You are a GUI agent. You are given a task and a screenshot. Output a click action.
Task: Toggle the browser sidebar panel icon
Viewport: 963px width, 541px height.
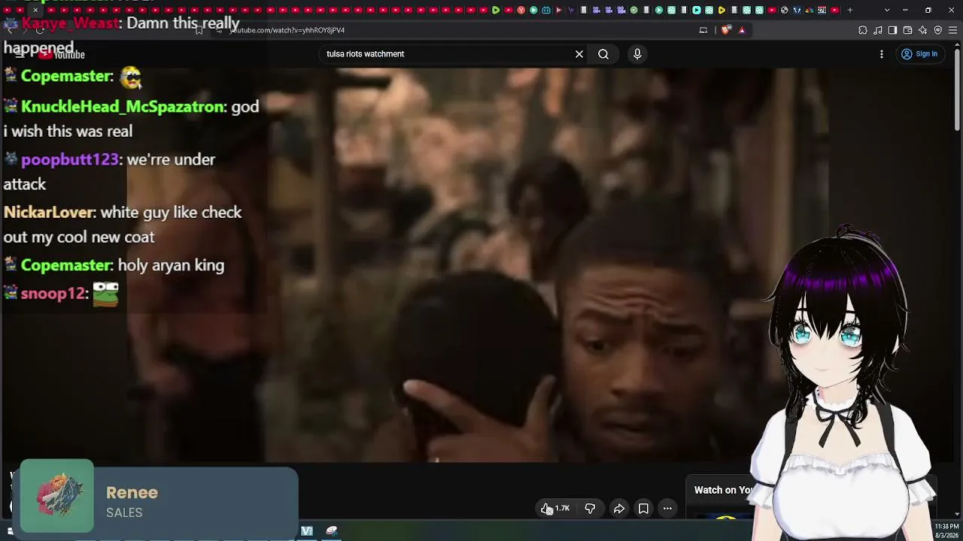893,30
